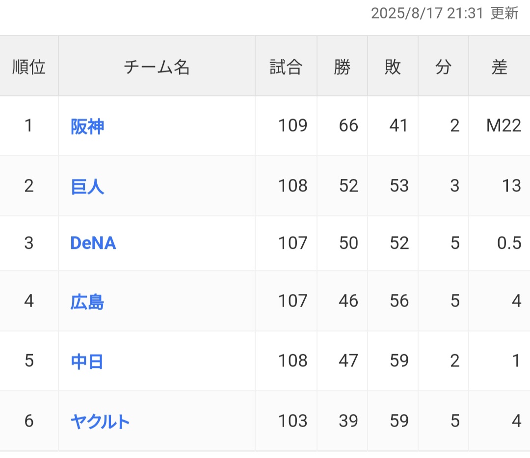This screenshot has height=458, width=530.
Task: Click the 順位 column header
Action: coord(29,67)
